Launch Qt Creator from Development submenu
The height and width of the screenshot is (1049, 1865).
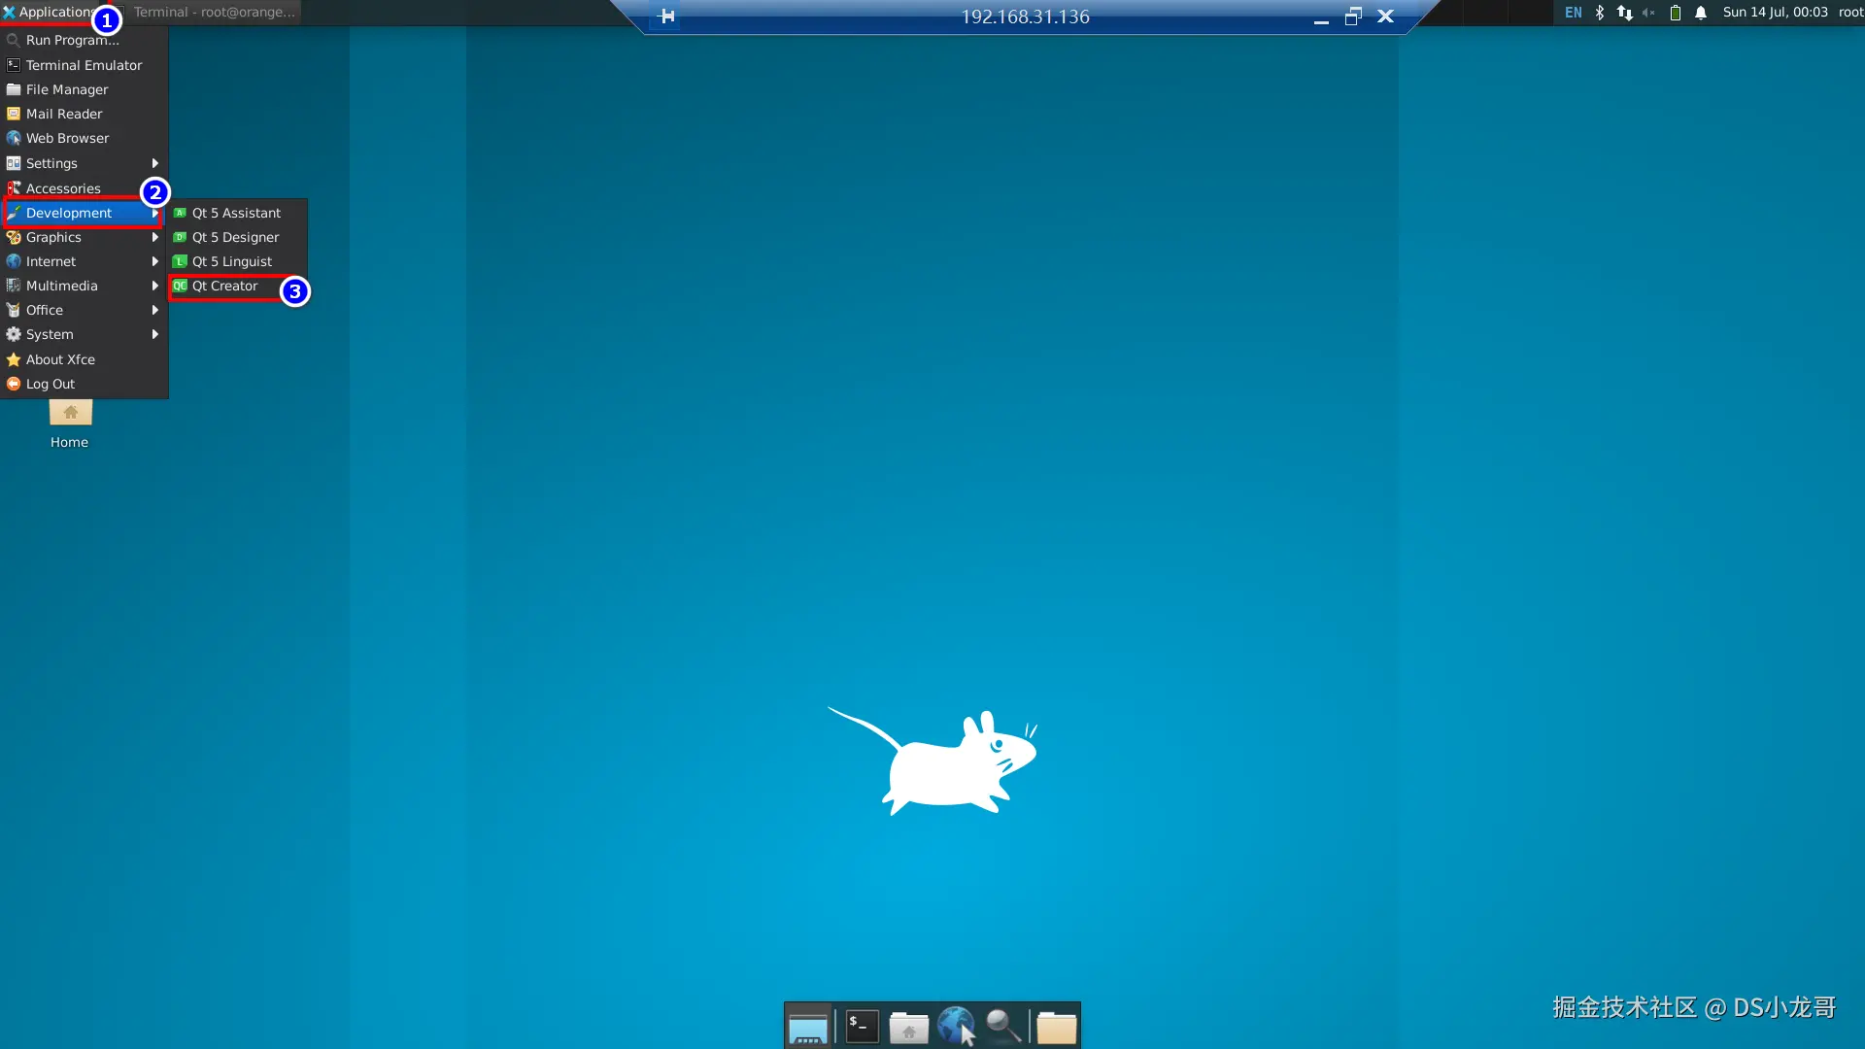224,286
